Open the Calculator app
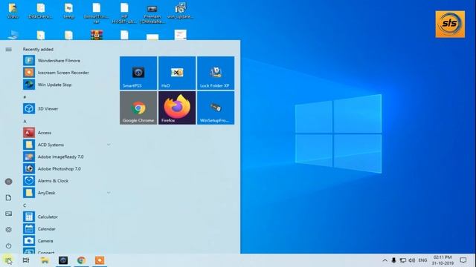 [67, 217]
